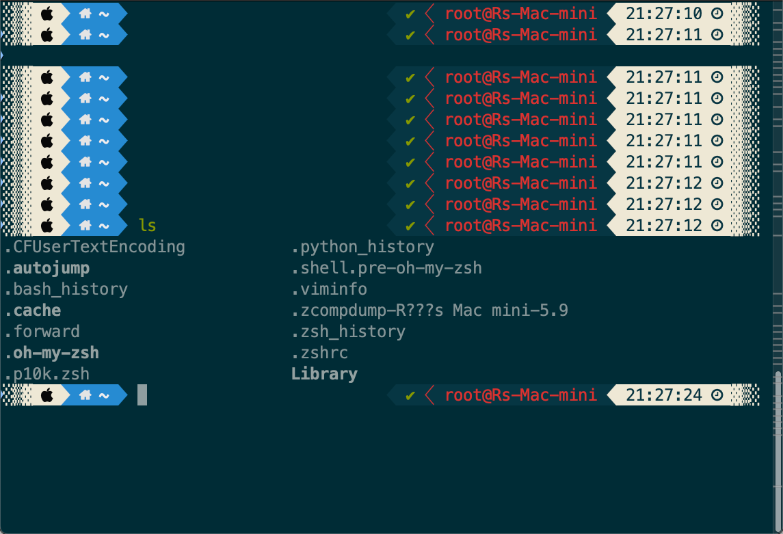Click the block cursor at the current prompt
The height and width of the screenshot is (534, 783).
(x=142, y=395)
